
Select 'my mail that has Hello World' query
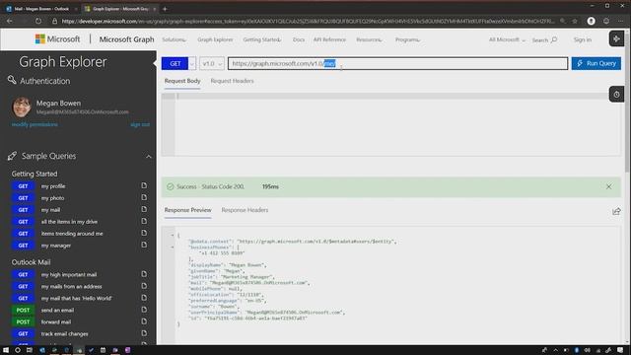pos(77,298)
